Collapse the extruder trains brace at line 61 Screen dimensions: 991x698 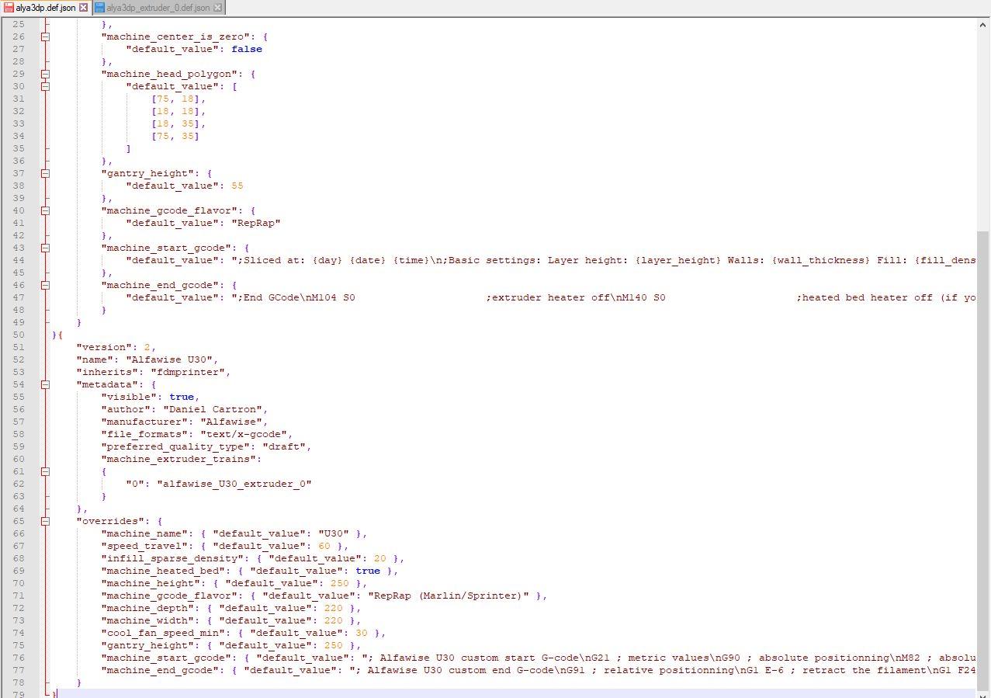click(45, 471)
